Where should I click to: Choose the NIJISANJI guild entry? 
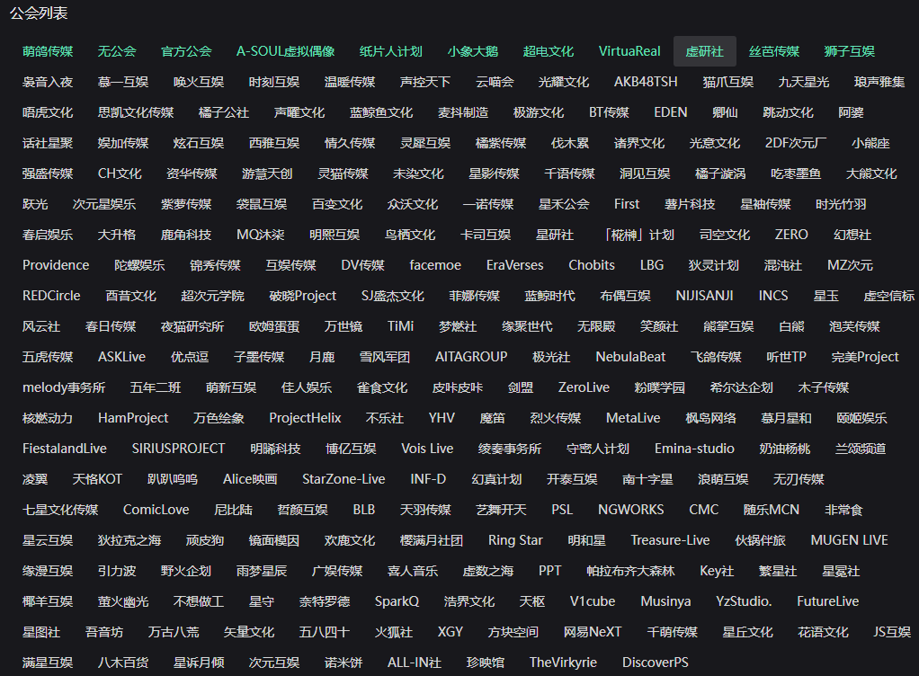tap(704, 296)
